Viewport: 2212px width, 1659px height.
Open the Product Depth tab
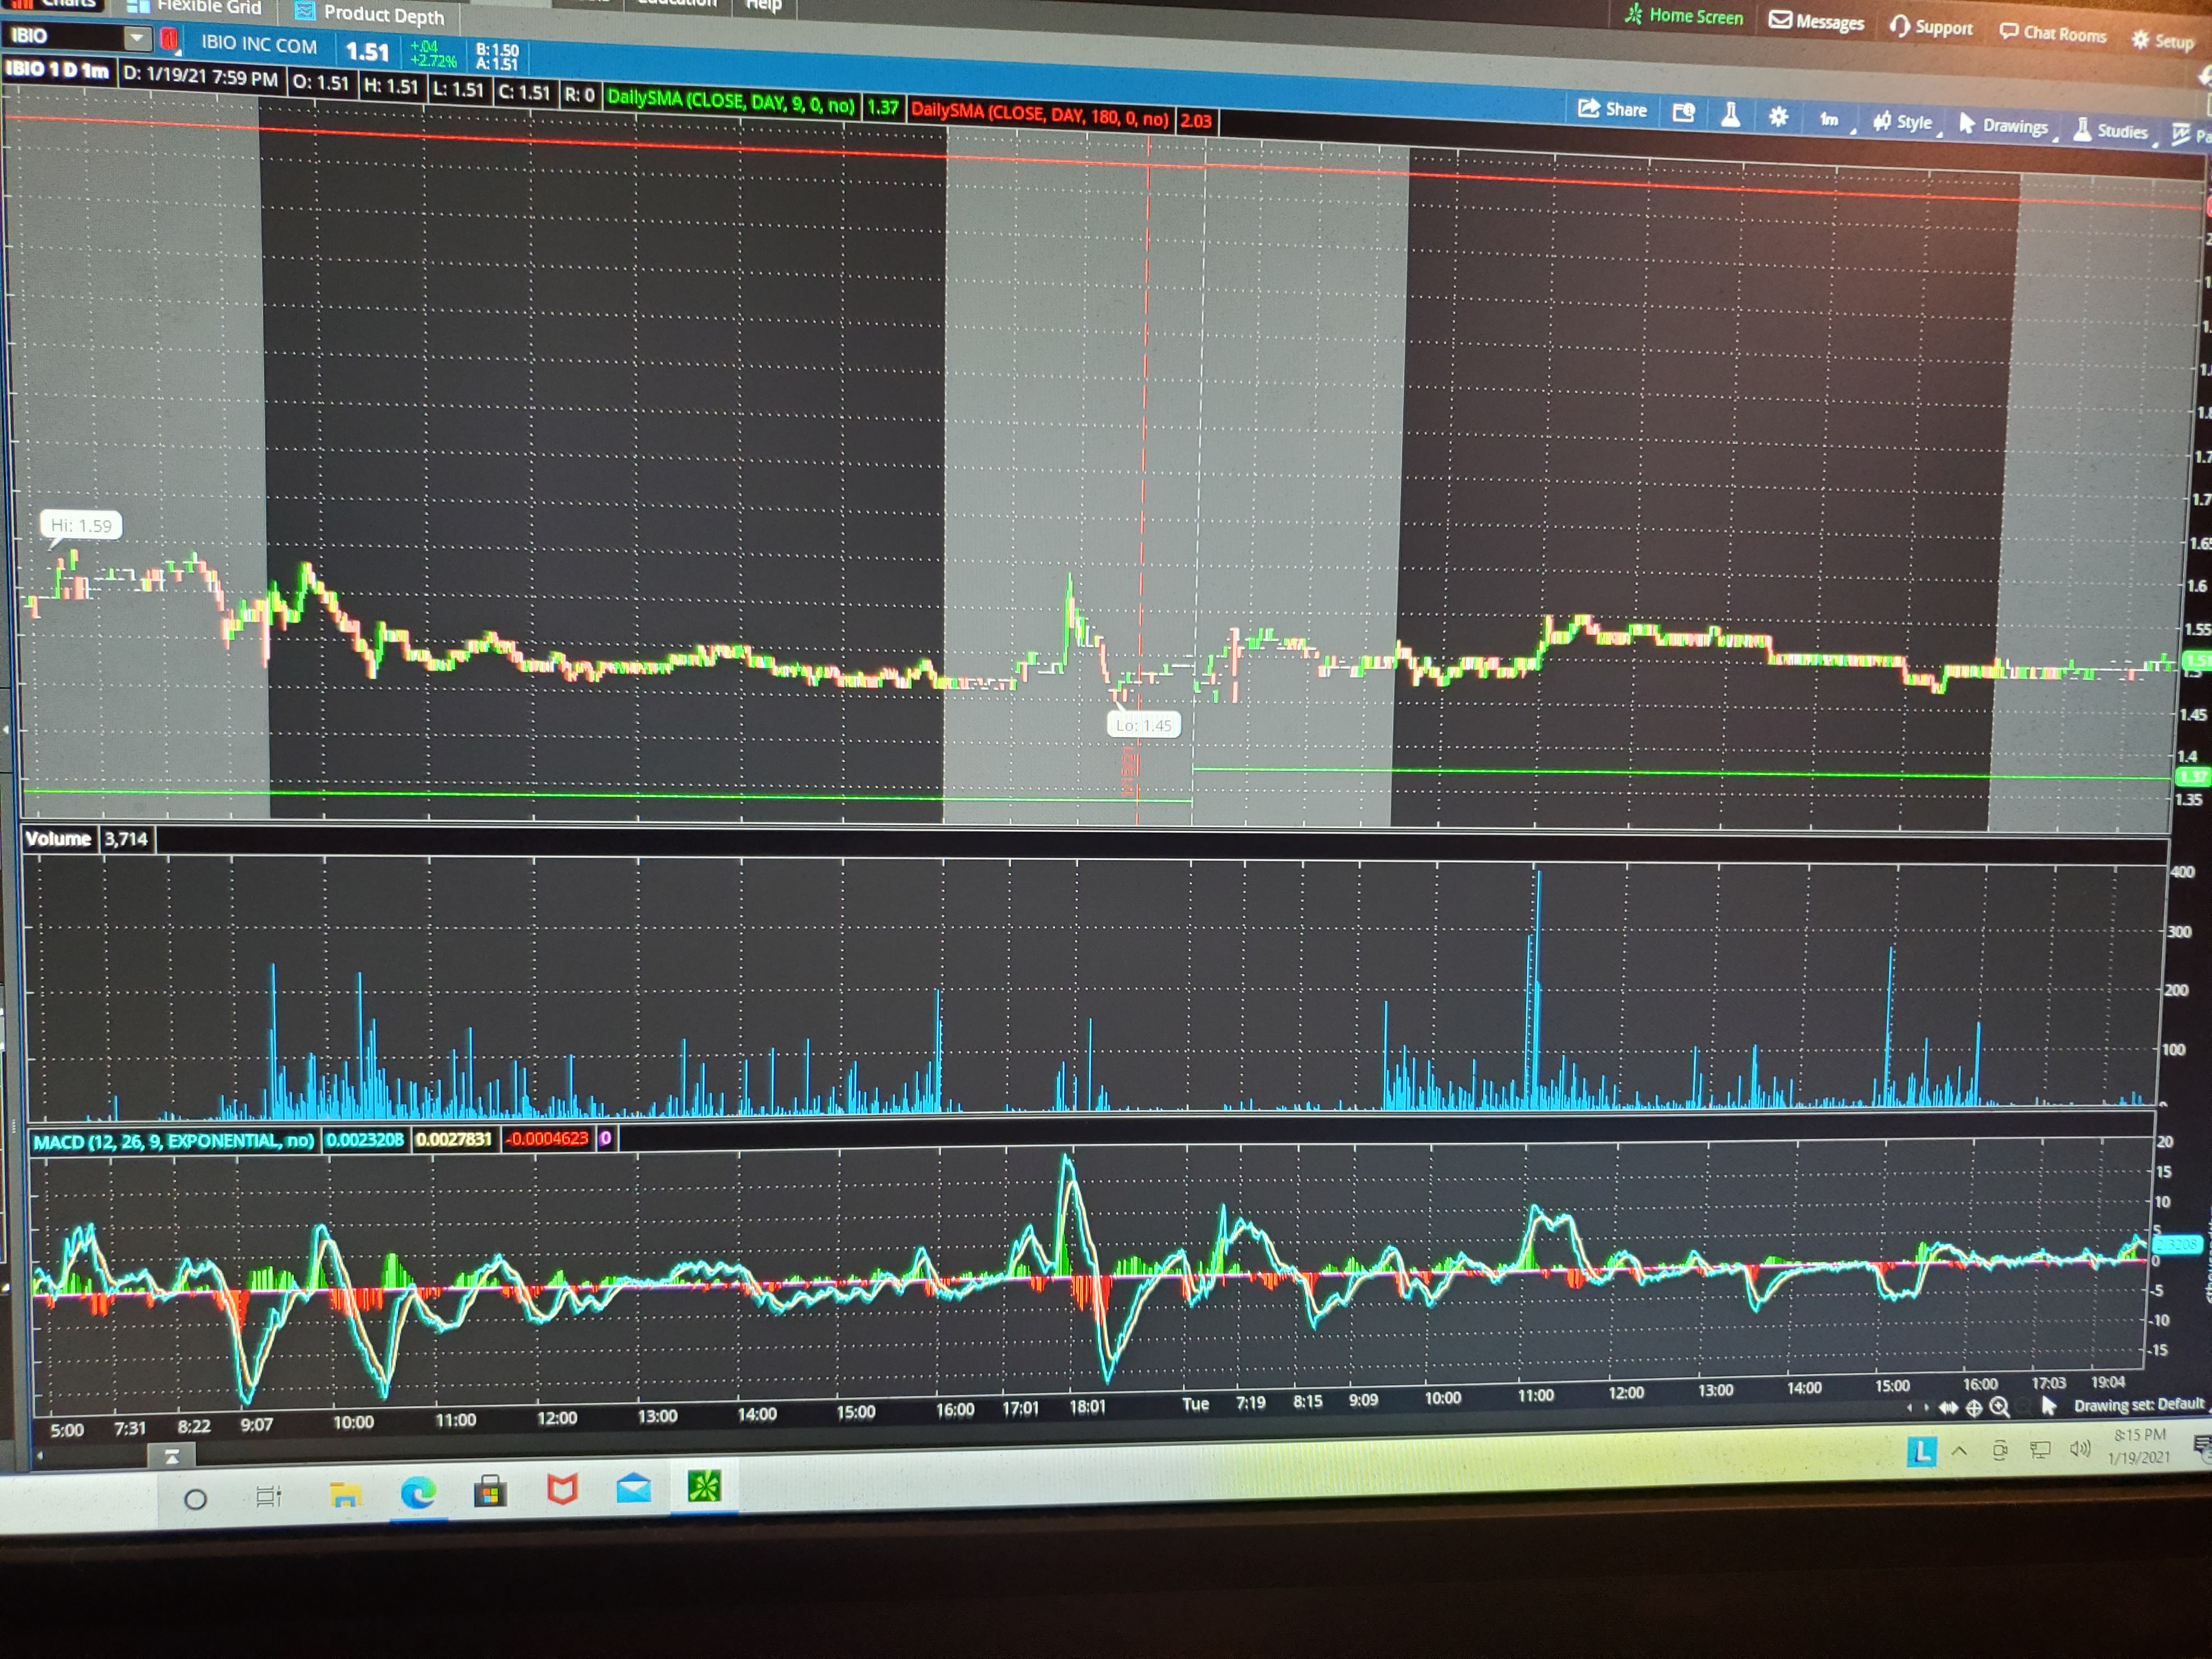pos(370,14)
